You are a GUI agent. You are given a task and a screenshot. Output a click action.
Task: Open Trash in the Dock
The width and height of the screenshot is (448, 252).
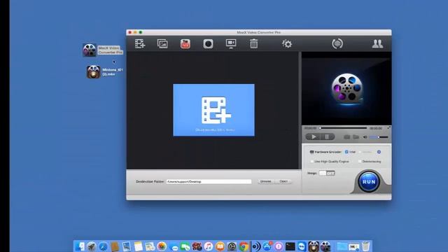coord(365,246)
